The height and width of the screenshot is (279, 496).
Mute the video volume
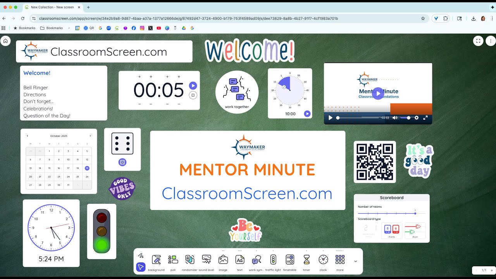point(395,118)
